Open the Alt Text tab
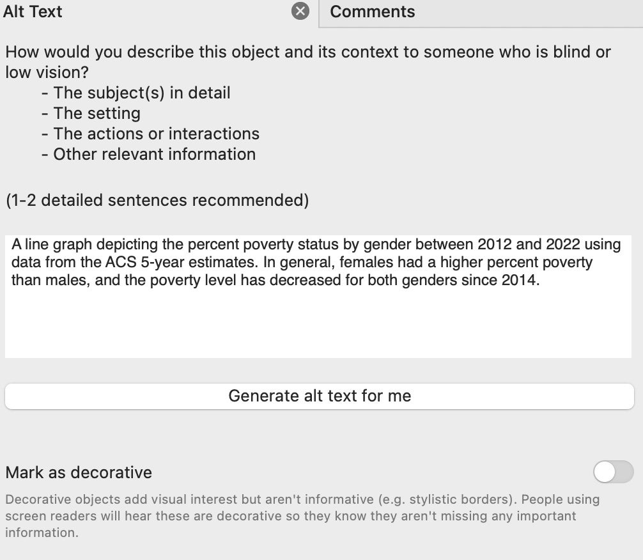This screenshot has width=643, height=560. (x=33, y=12)
